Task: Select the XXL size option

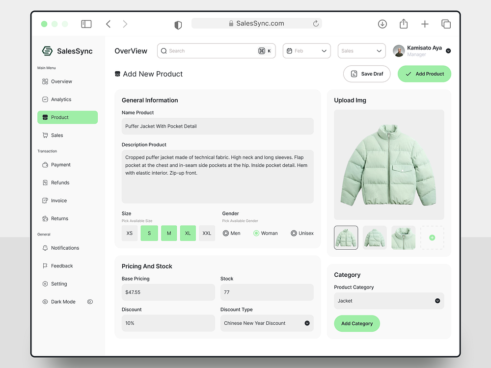Action: pos(207,233)
